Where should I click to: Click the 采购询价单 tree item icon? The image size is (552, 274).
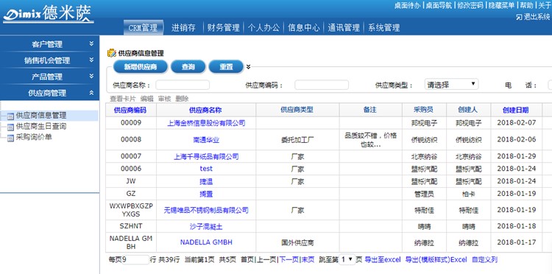(x=10, y=138)
